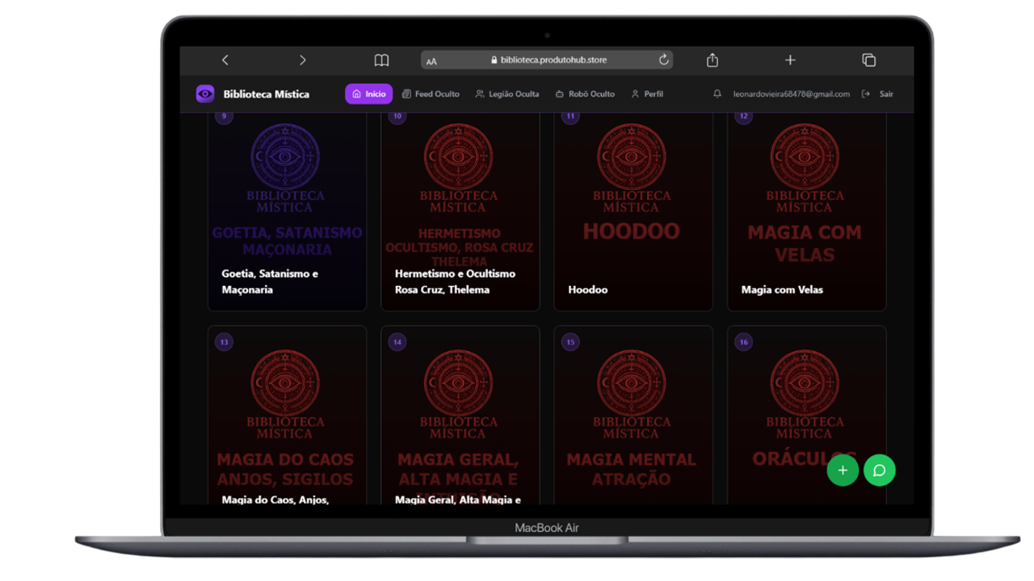
Task: Switch to the Início tab
Action: pyautogui.click(x=368, y=94)
